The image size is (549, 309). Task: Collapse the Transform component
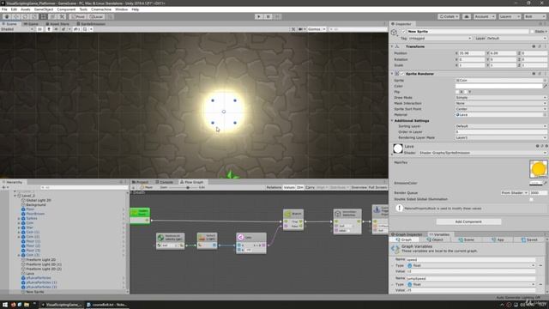pyautogui.click(x=392, y=46)
